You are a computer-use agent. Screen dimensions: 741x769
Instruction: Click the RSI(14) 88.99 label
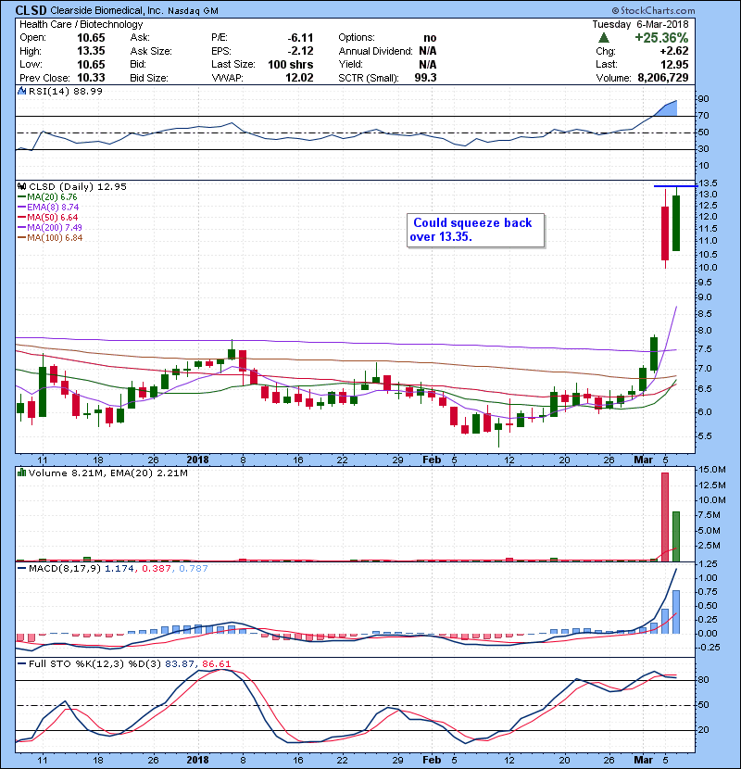click(66, 91)
